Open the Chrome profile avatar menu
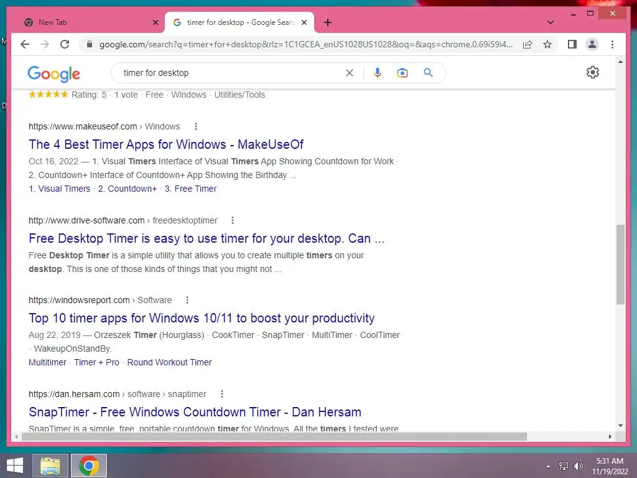The width and height of the screenshot is (637, 478). coord(592,44)
